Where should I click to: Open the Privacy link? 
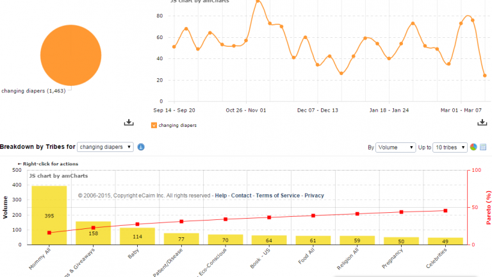coord(314,196)
